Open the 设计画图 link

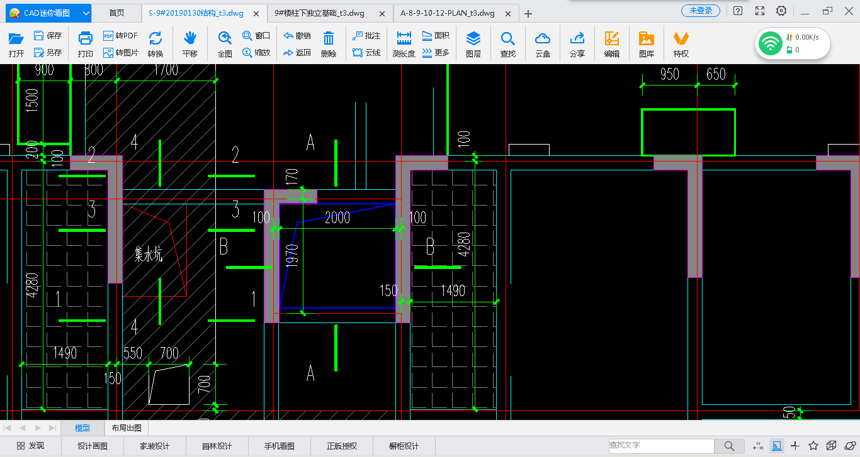[x=93, y=446]
